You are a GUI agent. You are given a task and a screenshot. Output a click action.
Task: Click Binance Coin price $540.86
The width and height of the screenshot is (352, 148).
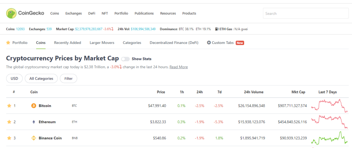tap(159, 138)
